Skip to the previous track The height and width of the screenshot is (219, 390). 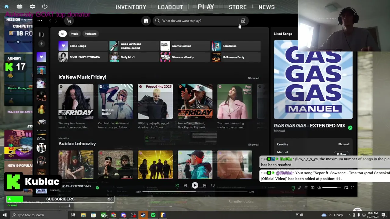pyautogui.click(x=185, y=185)
